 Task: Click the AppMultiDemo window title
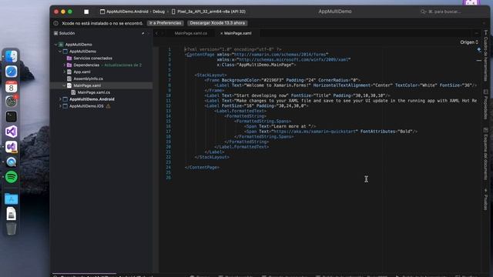335,12
